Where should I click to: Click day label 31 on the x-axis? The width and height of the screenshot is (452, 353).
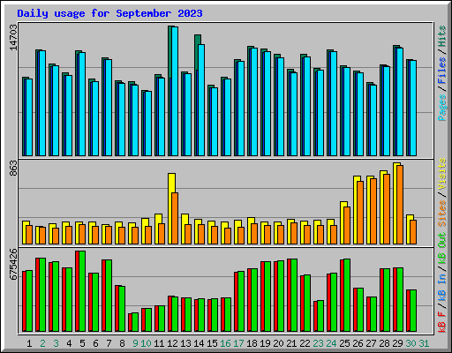tap(424, 343)
